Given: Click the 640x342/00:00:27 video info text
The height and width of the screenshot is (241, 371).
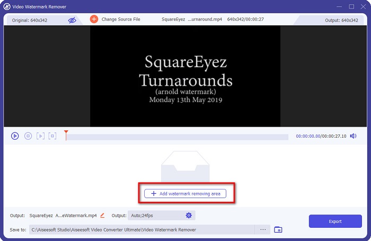Looking at the screenshot, I should coord(245,20).
